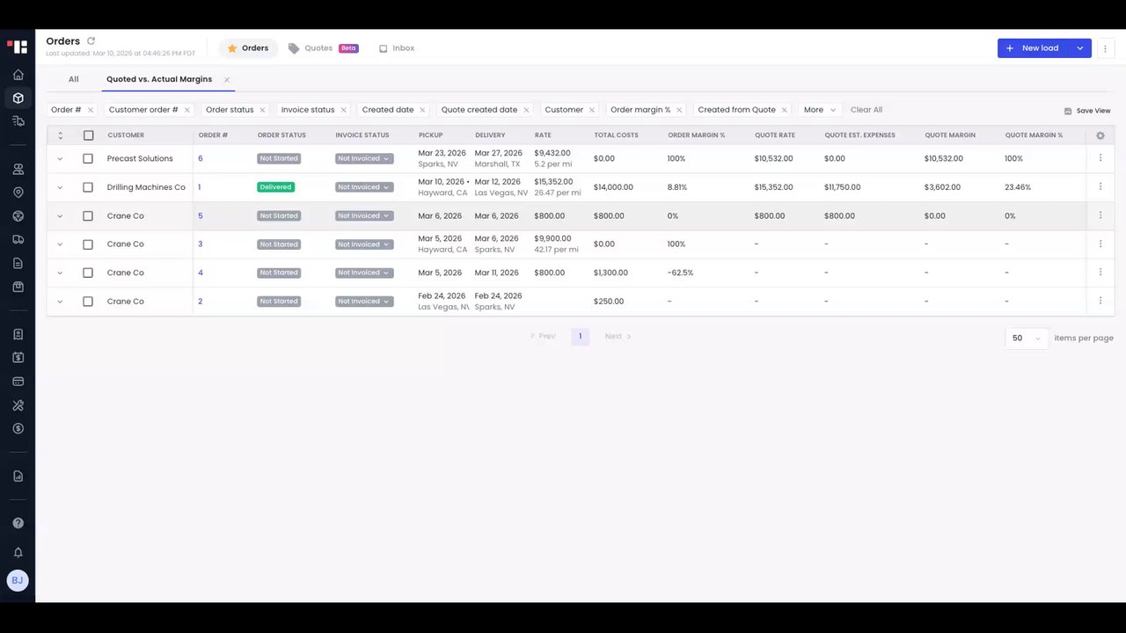Image resolution: width=1126 pixels, height=633 pixels.
Task: Open the contacts people icon in sidebar
Action: (x=18, y=169)
